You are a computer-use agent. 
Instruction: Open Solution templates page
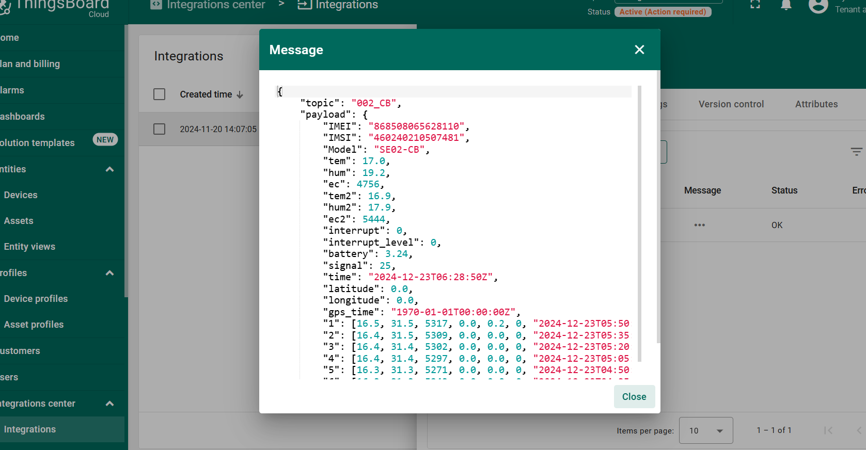click(62, 143)
